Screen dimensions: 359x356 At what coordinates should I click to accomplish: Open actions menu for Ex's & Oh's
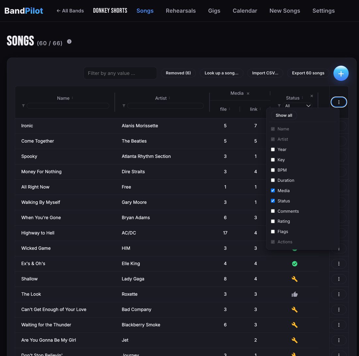click(x=339, y=264)
